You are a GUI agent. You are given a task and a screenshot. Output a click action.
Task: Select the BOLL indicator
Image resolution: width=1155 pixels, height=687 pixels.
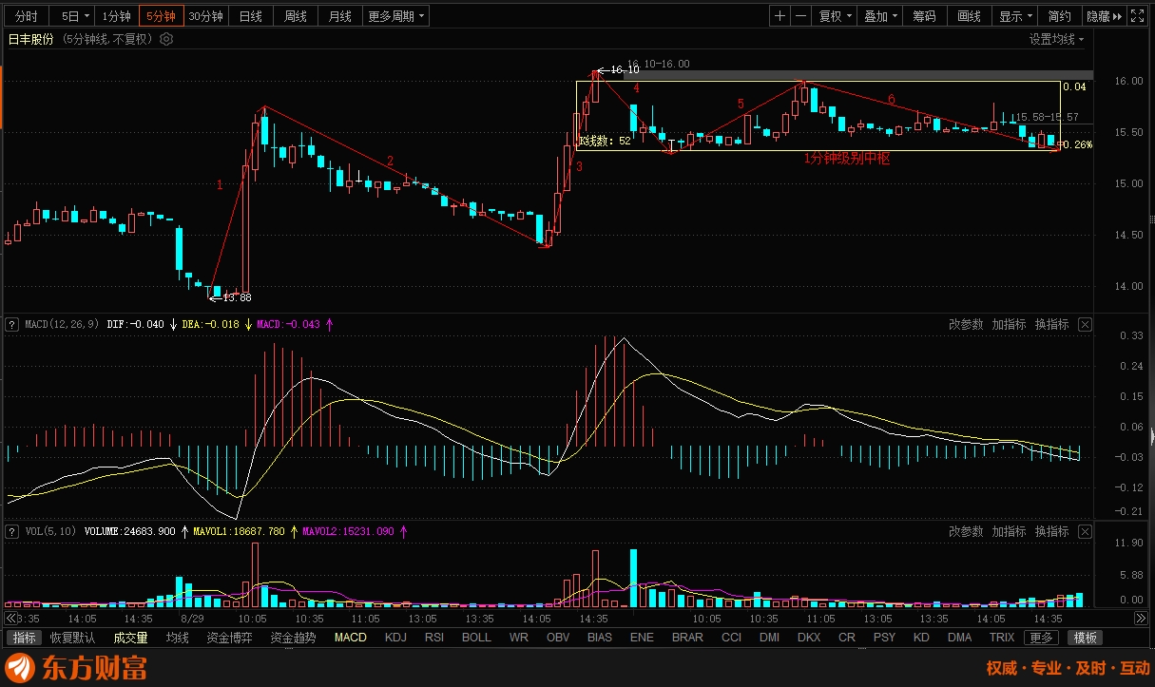pos(477,638)
